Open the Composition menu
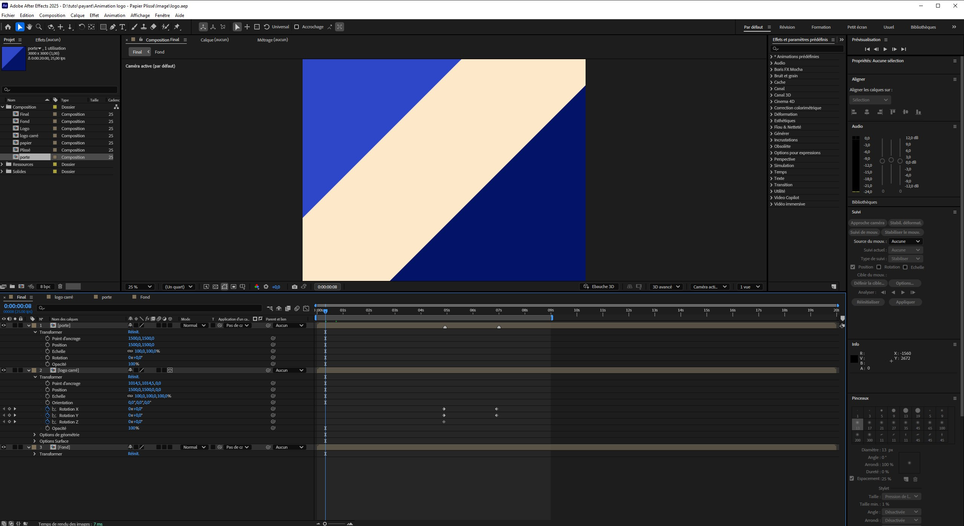The height and width of the screenshot is (526, 964). [52, 15]
